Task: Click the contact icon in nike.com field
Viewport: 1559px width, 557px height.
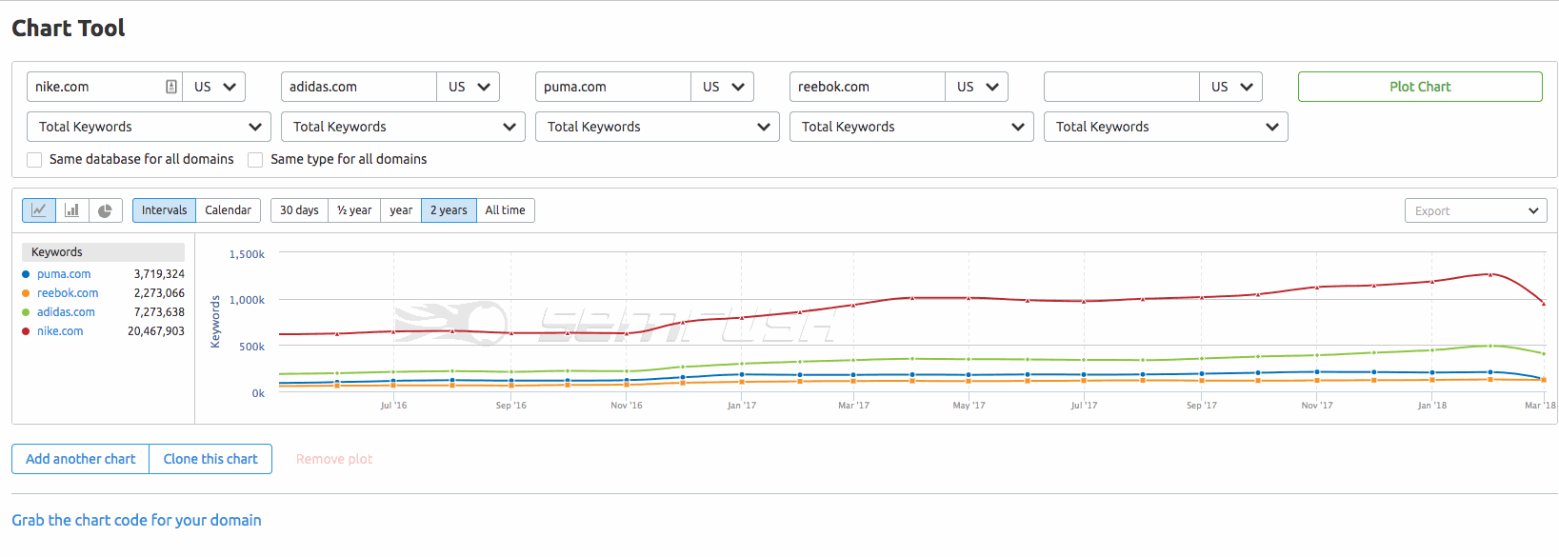Action: point(171,87)
